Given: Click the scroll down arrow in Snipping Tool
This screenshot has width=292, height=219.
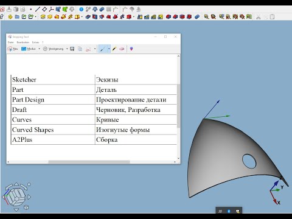Looking at the screenshot, I should pos(178,158).
